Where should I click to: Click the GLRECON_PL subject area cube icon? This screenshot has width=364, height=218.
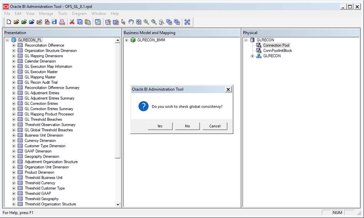14,40
